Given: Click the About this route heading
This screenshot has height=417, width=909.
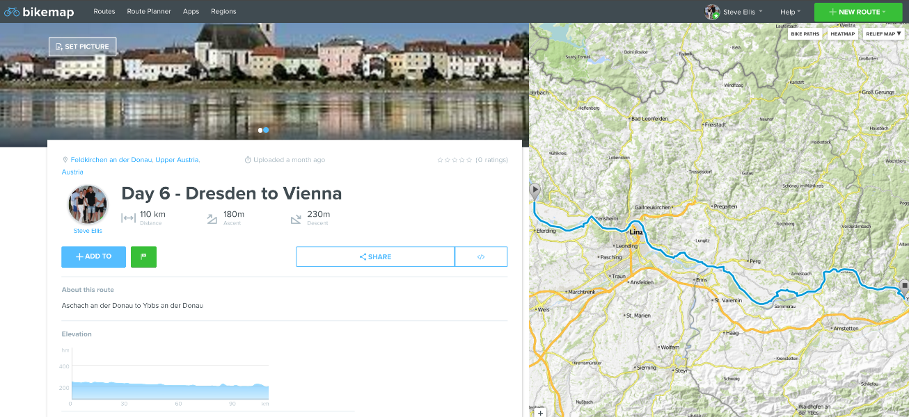Looking at the screenshot, I should (88, 290).
